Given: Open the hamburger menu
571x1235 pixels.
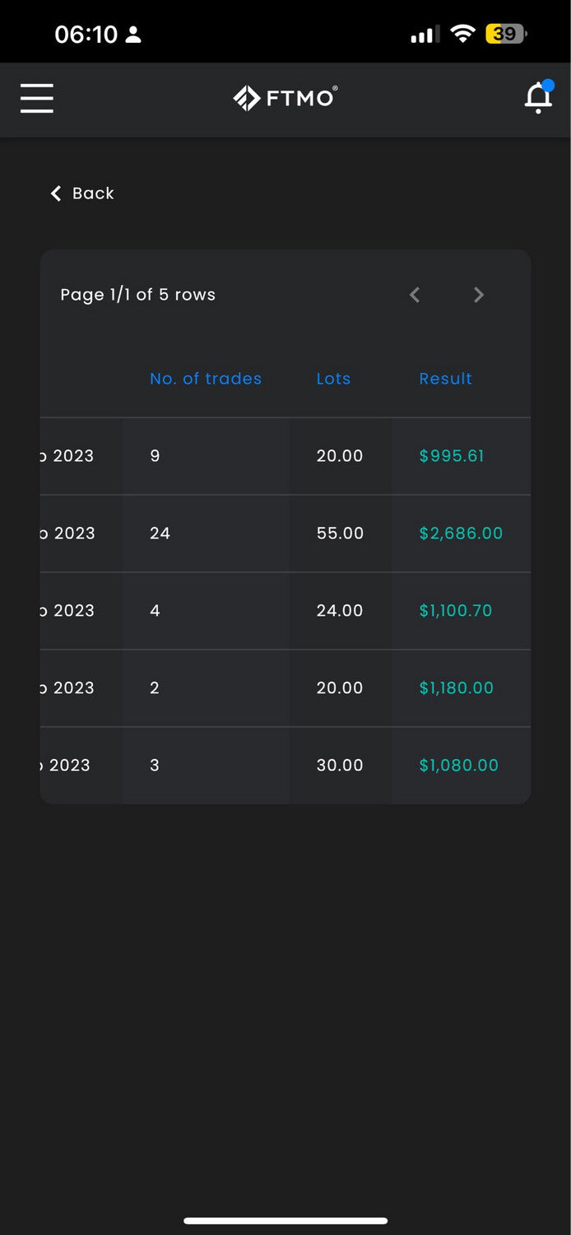Looking at the screenshot, I should coord(37,98).
